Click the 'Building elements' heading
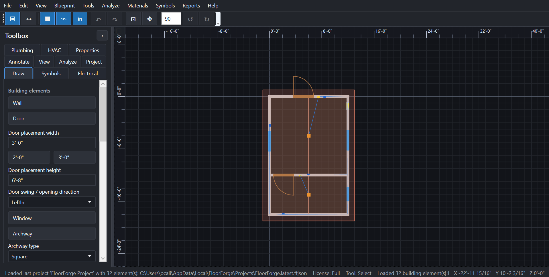The height and width of the screenshot is (277, 549). (x=29, y=91)
